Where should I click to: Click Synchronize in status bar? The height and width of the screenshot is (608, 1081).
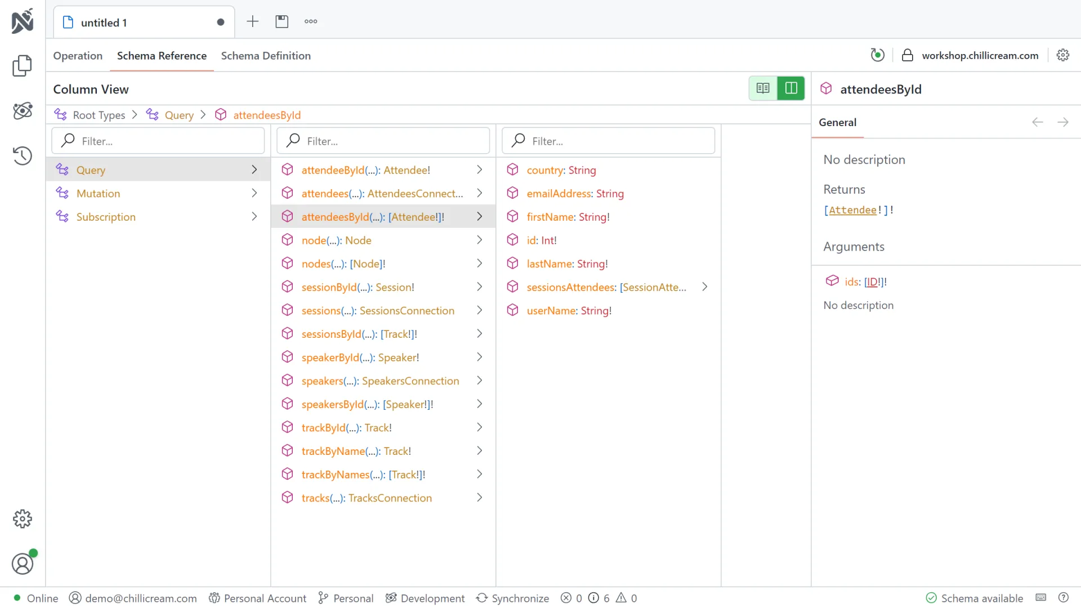point(512,598)
